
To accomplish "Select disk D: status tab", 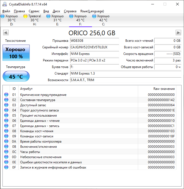I will tap(12, 20).
